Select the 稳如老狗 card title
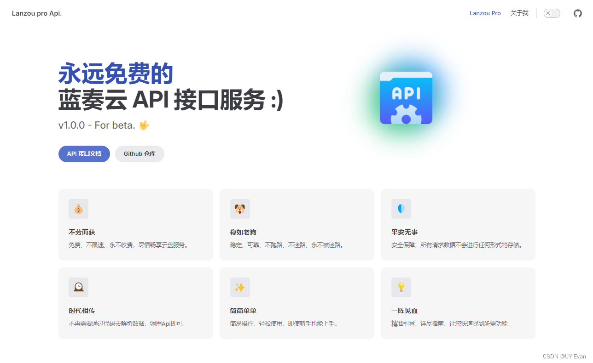This screenshot has height=363, width=593. [x=243, y=233]
